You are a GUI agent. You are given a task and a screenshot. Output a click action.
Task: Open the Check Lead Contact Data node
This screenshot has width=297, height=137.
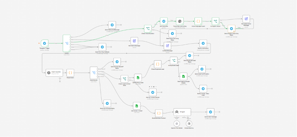point(124,79)
